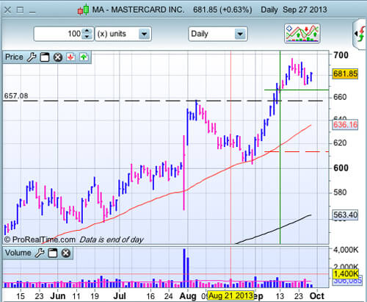The width and height of the screenshot is (367, 302).
Task: Open the Price panel wrench settings
Action: pyautogui.click(x=32, y=57)
